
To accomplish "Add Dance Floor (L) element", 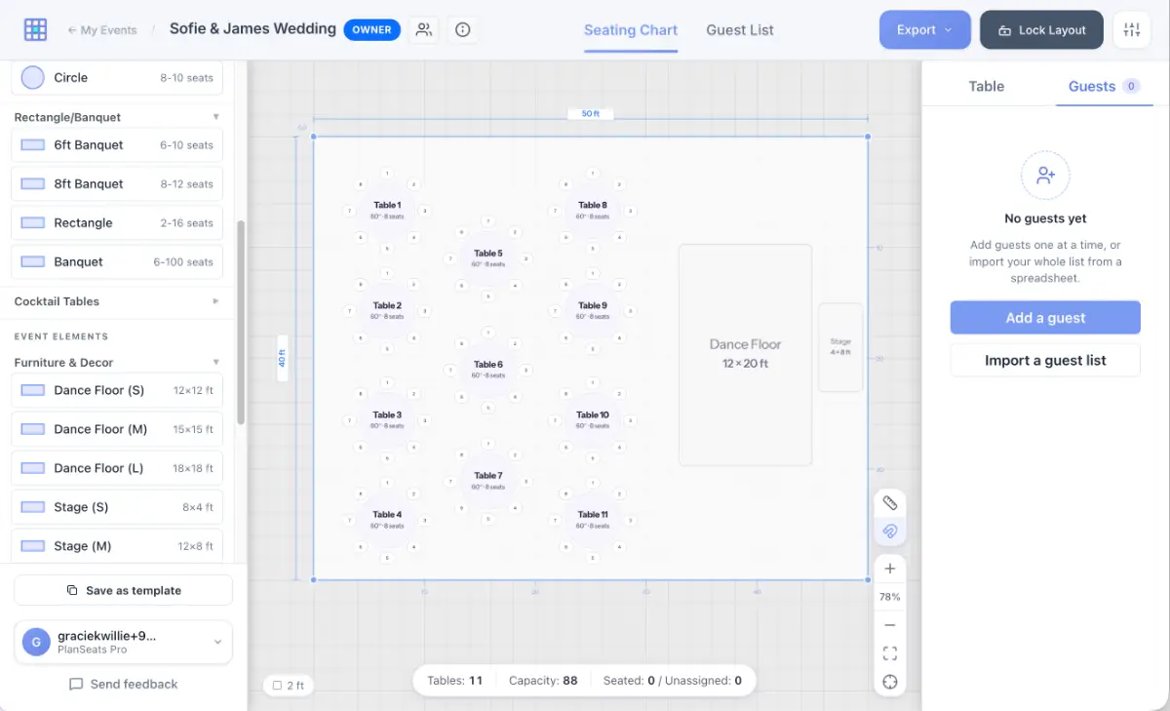I will pyautogui.click(x=117, y=468).
